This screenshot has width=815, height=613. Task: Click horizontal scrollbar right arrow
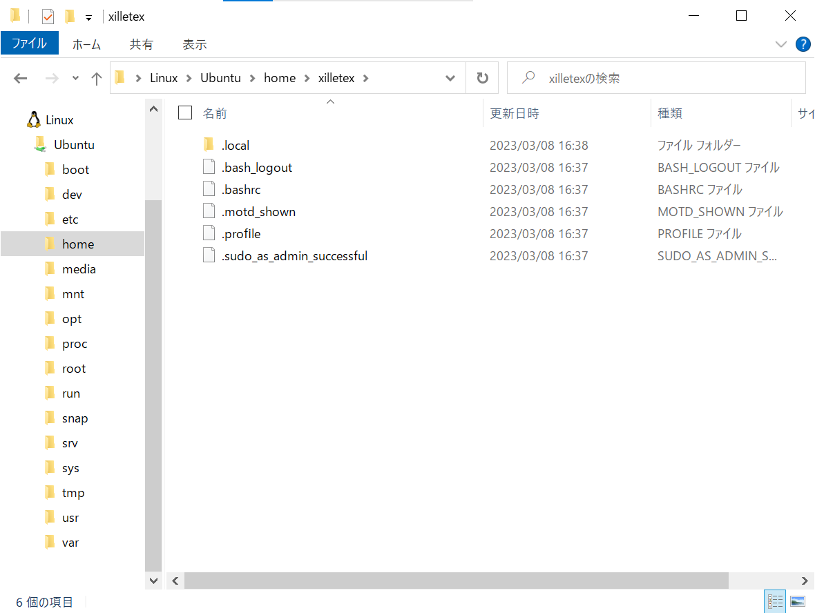(805, 581)
